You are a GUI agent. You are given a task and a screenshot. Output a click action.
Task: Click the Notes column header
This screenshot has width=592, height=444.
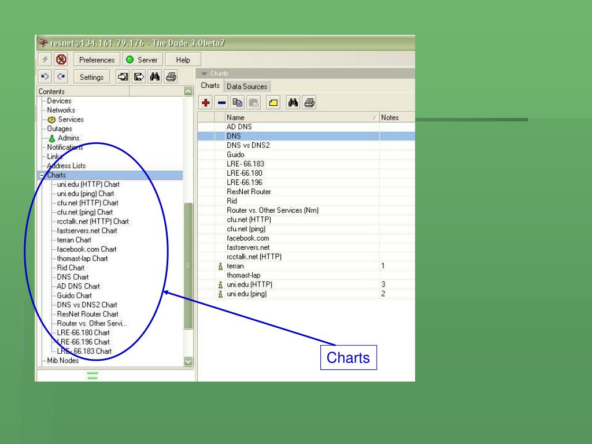coord(397,117)
